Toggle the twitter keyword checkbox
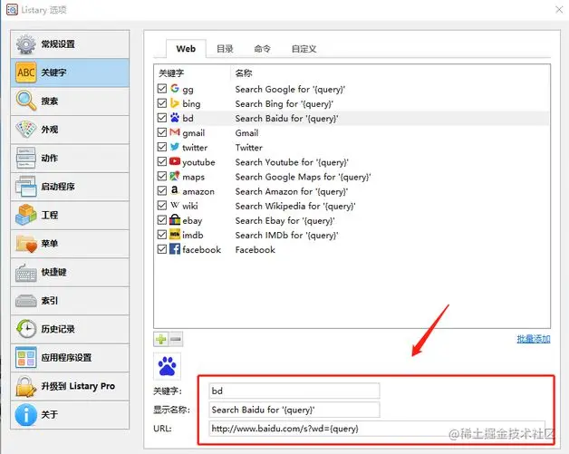 [x=162, y=147]
